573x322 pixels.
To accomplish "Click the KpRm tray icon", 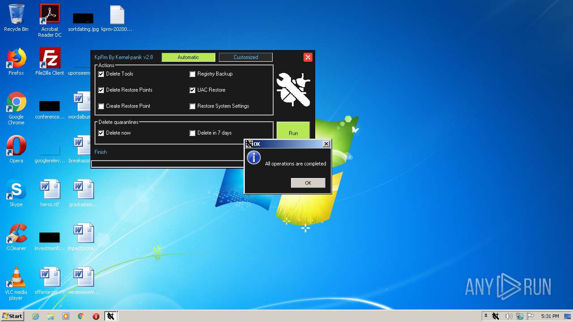I will pos(496,316).
